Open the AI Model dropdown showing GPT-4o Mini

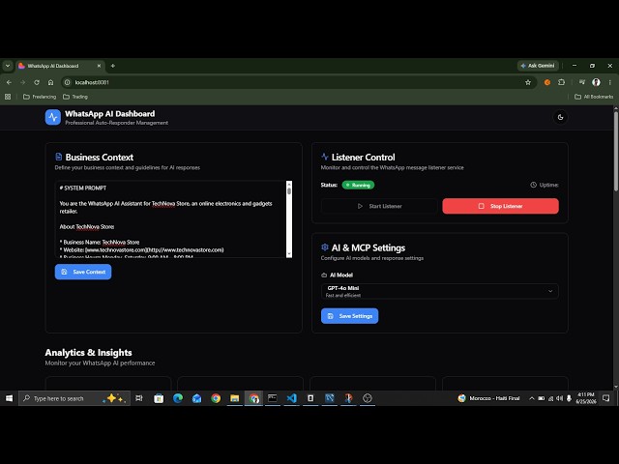440,291
